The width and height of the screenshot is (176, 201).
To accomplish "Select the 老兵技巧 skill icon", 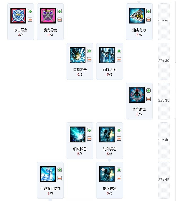I will pos(107,174).
